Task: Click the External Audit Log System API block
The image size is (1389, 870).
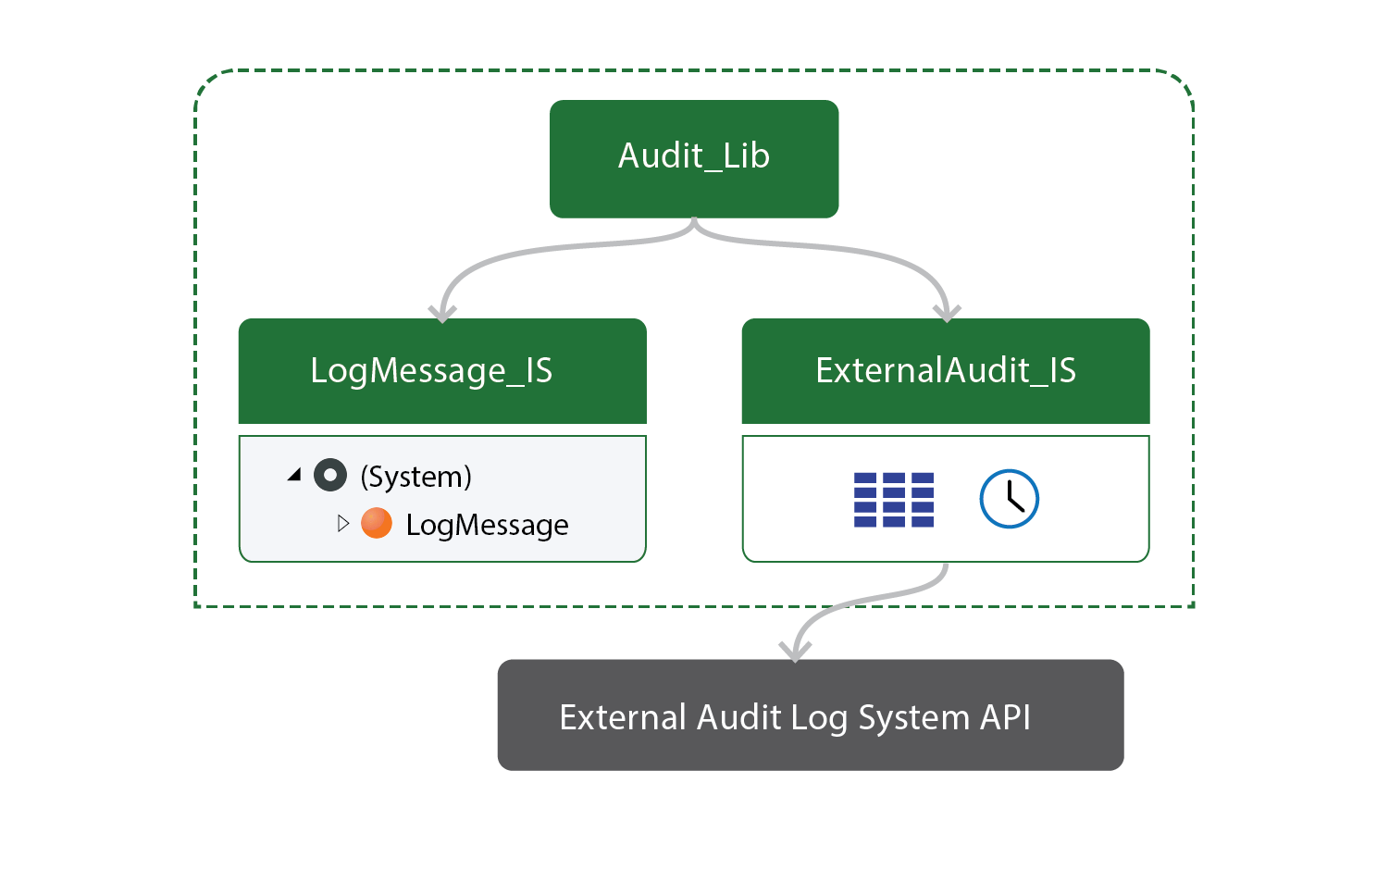Action: click(x=810, y=715)
